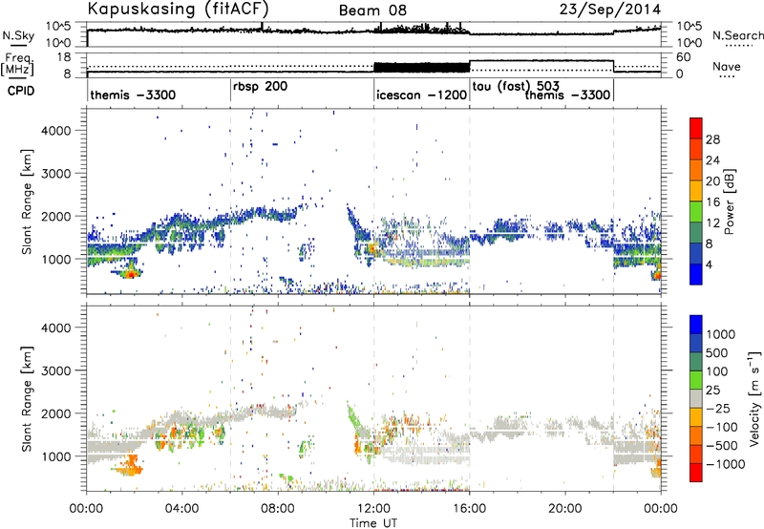This screenshot has width=764, height=529.
Task: Click the '20:00' time axis tick label
Action: click(x=565, y=509)
